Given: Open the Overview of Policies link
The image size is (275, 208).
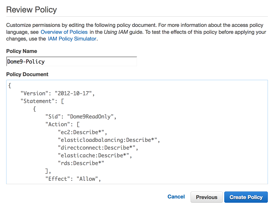Looking at the screenshot, I should [64, 32].
